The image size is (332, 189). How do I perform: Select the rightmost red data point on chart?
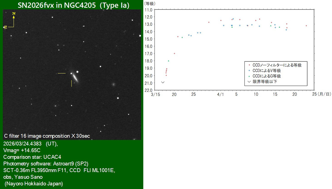coord(306,26)
